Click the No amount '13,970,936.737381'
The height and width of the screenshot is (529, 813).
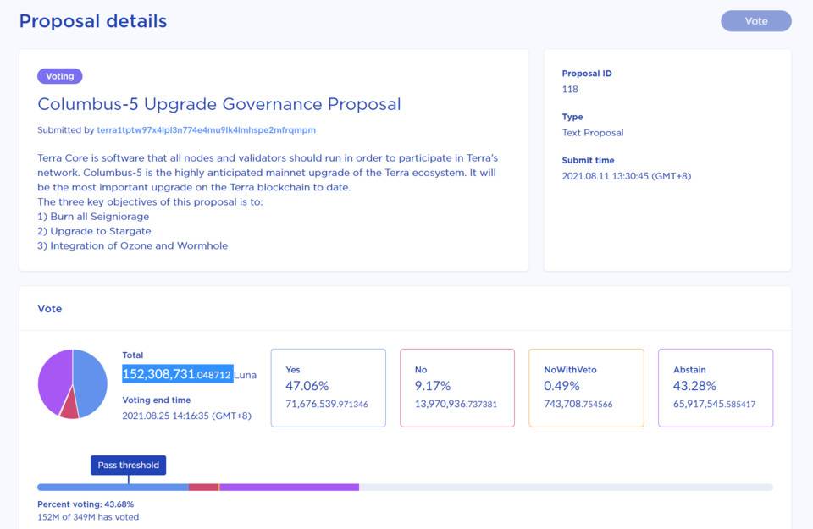click(x=456, y=404)
